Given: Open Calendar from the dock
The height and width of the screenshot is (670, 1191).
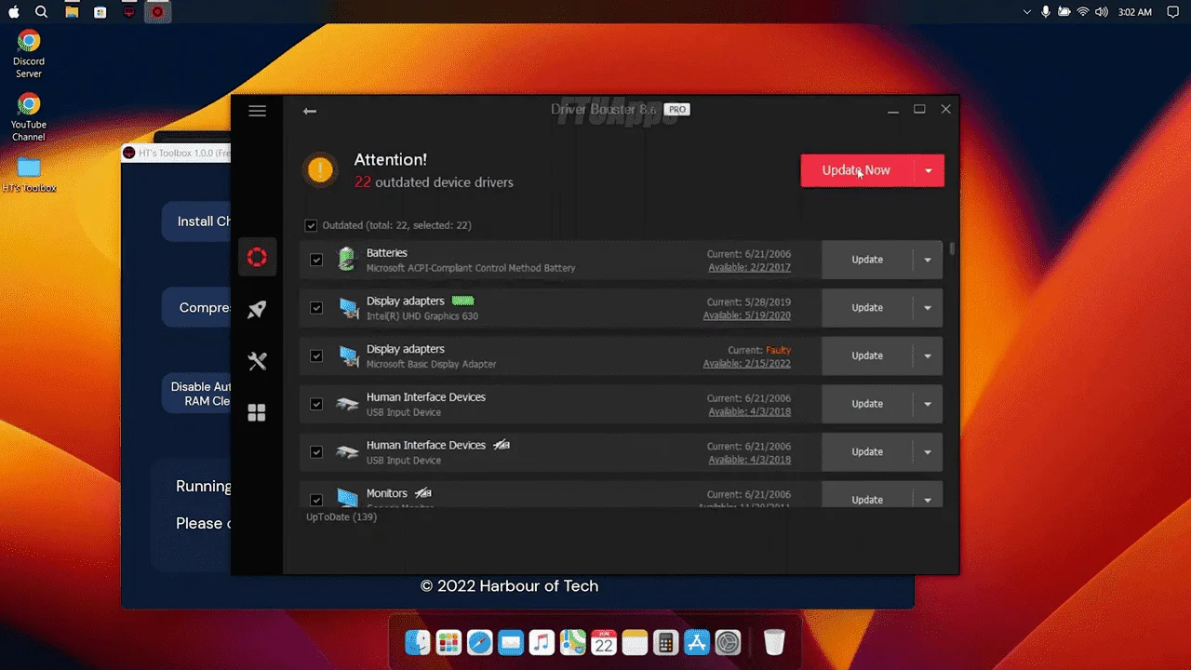Looking at the screenshot, I should point(604,642).
